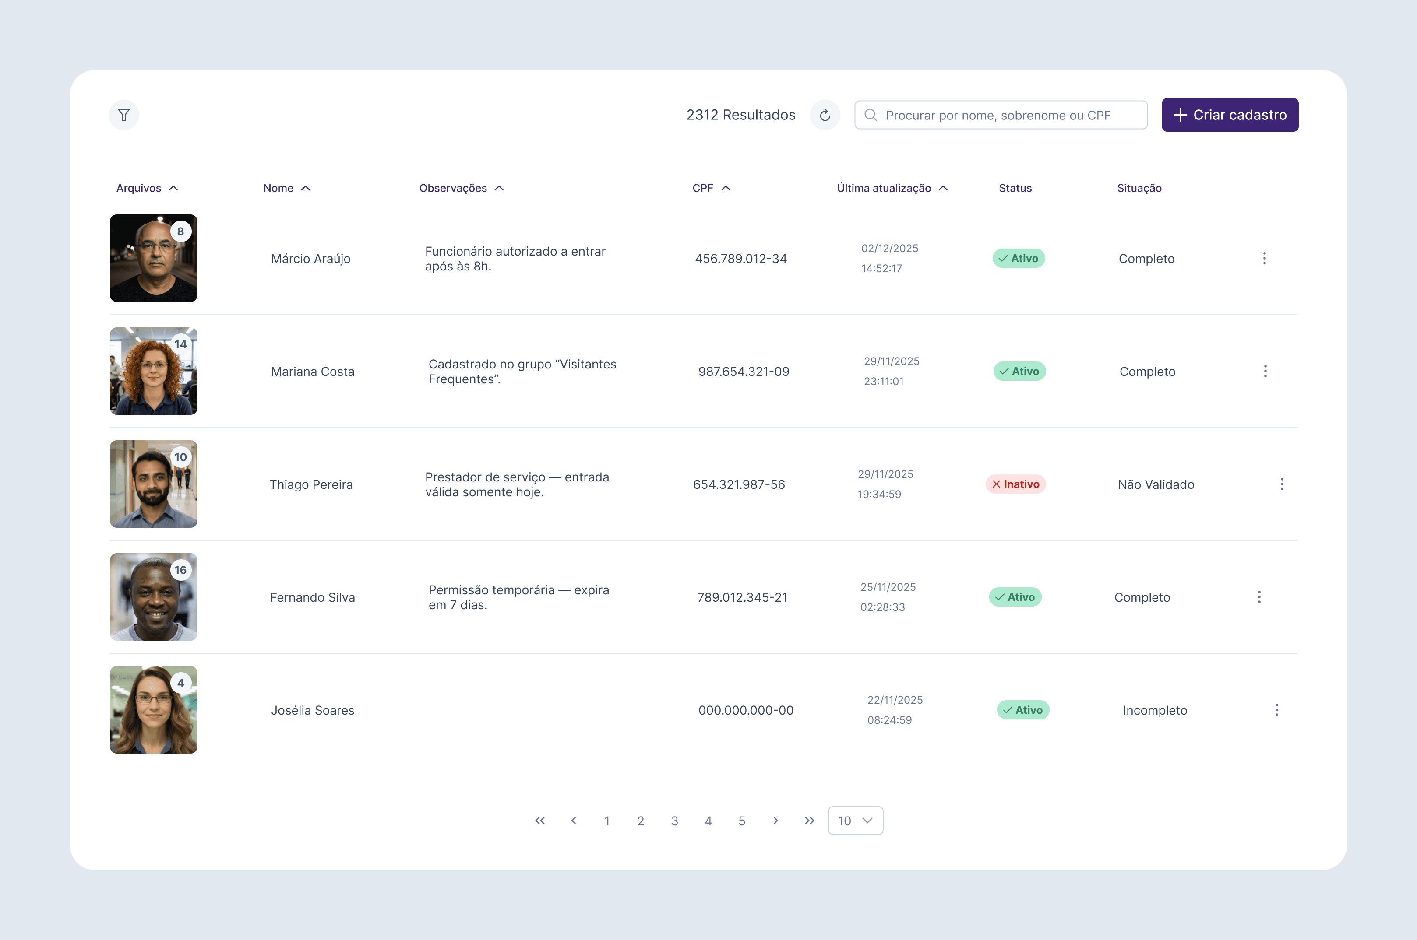Open Mariana Costa's photo thumbnail
Viewport: 1417px width, 940px height.
(153, 371)
